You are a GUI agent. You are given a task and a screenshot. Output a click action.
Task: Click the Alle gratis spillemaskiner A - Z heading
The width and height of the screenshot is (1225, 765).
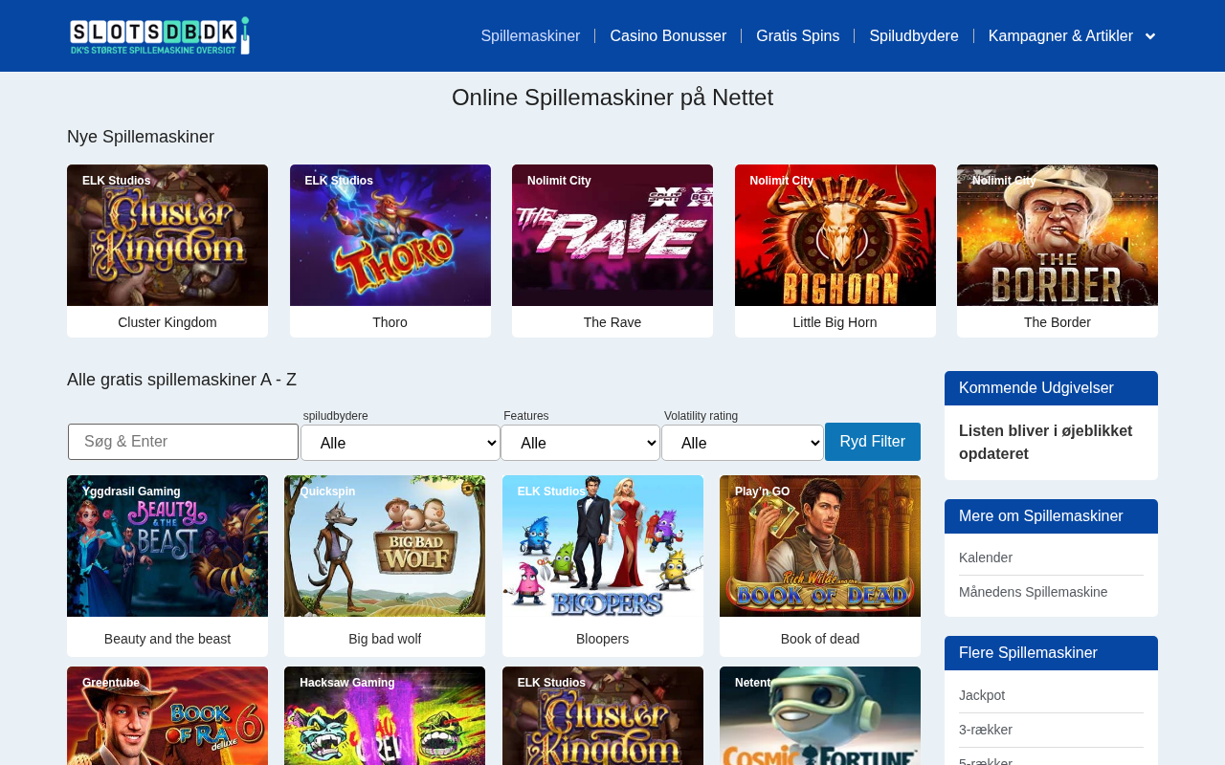[x=182, y=380]
